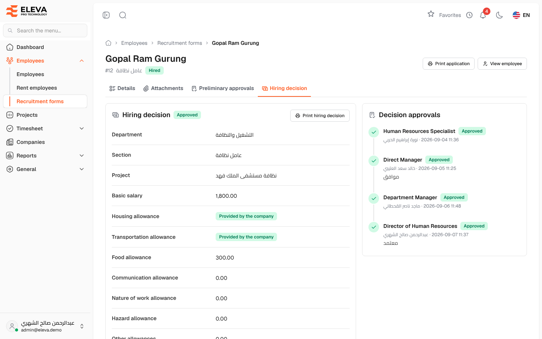This screenshot has width=542, height=339.
Task: Go to Recruitment forms breadcrumb link
Action: 180,43
